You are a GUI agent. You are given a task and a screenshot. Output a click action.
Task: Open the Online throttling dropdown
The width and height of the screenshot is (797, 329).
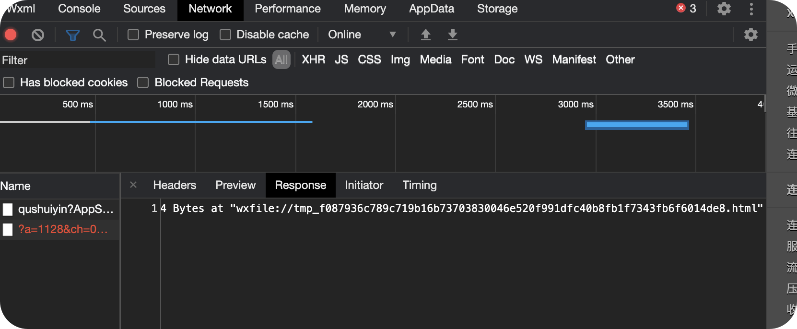362,35
